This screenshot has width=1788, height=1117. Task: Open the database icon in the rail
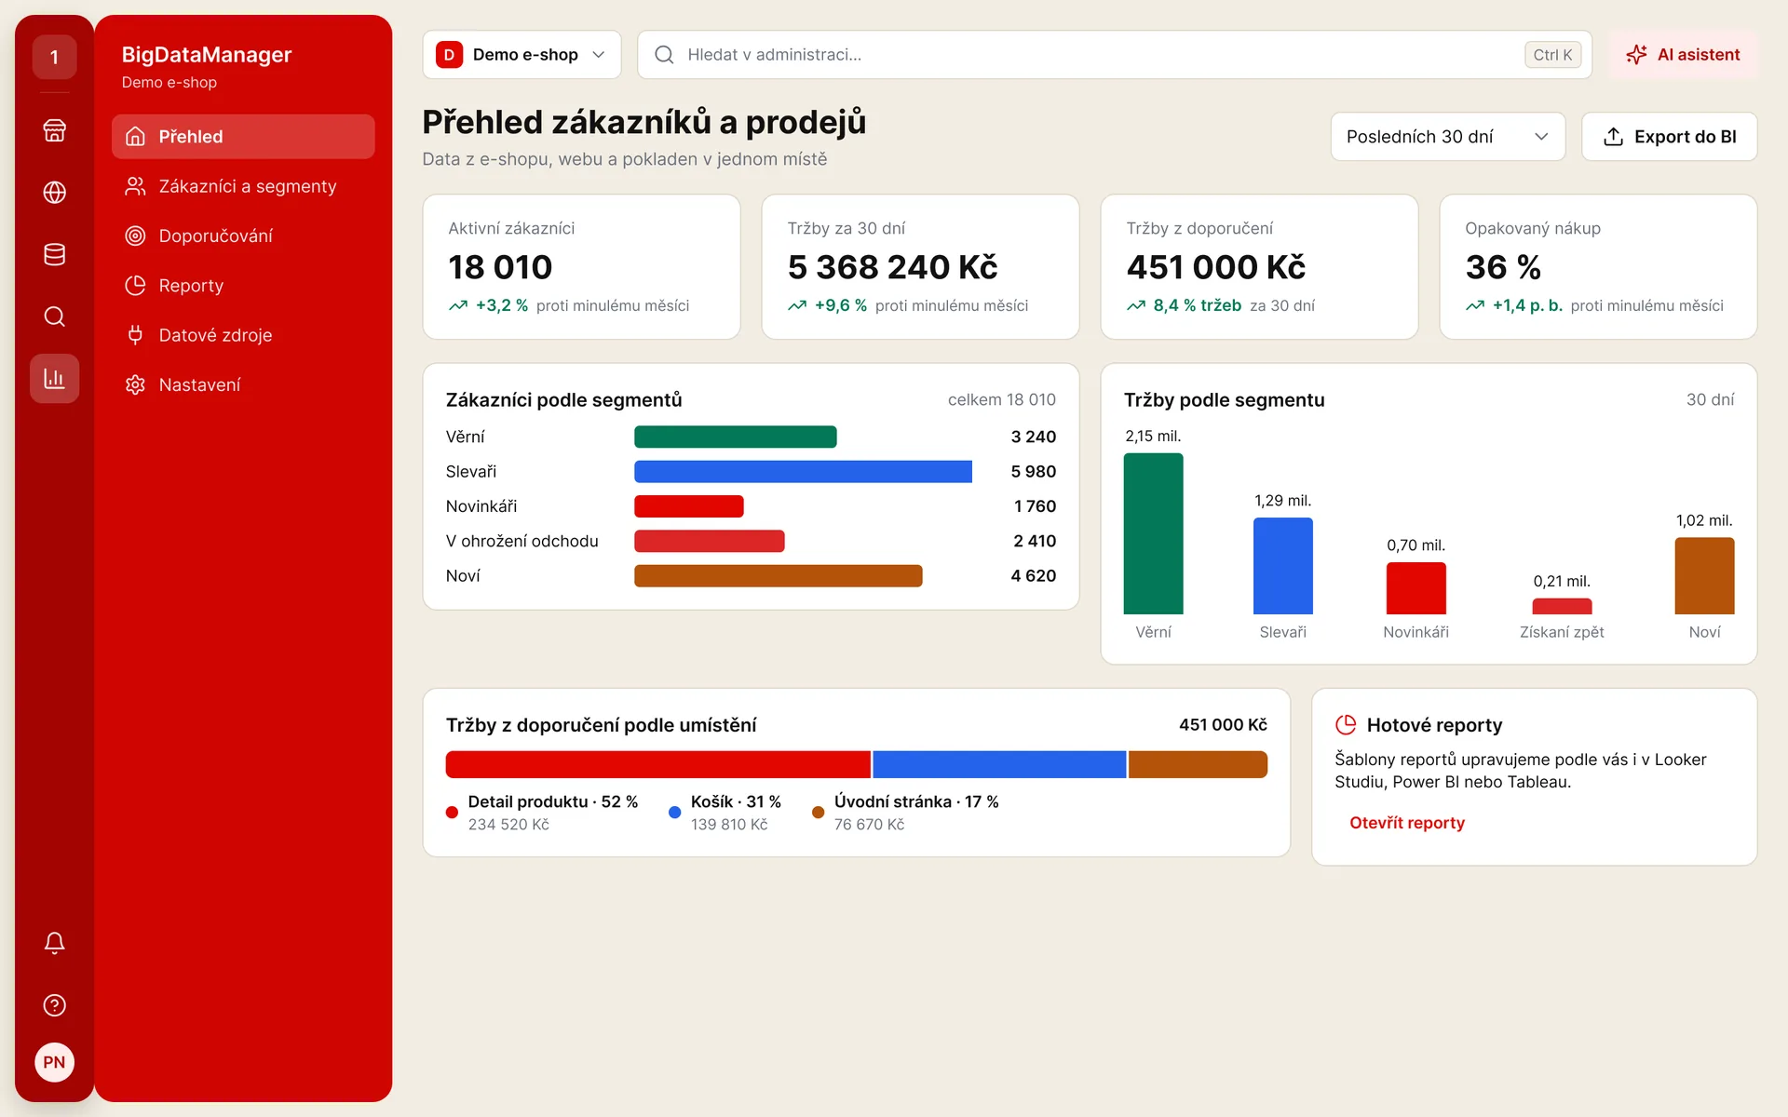pyautogui.click(x=54, y=254)
